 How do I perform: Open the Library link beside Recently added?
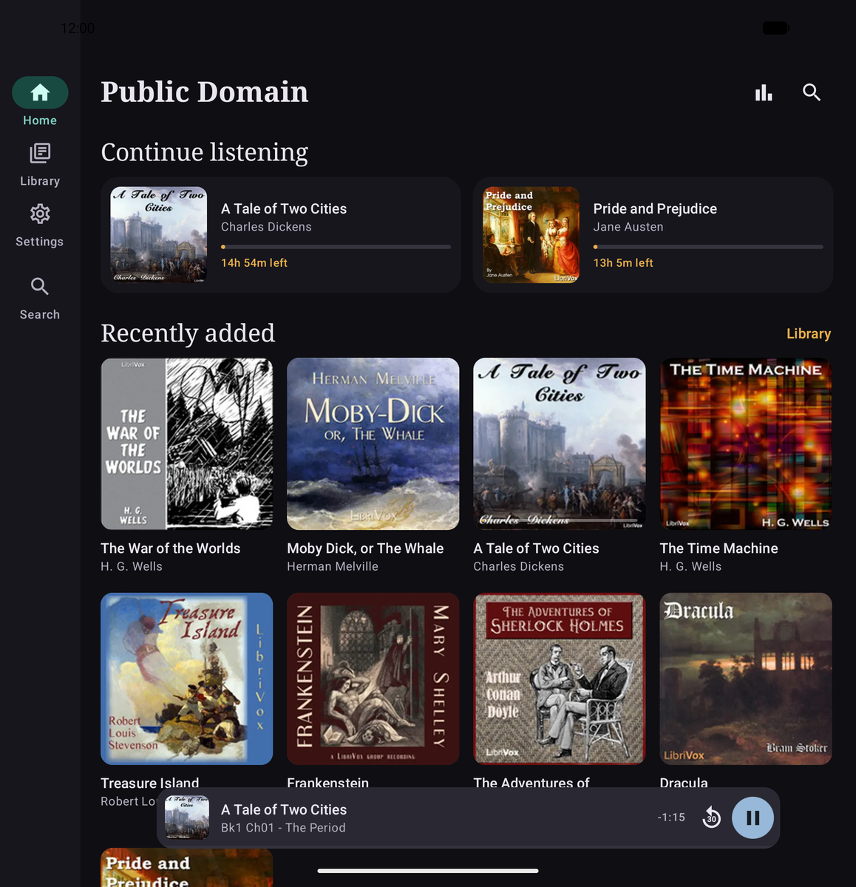click(x=809, y=333)
